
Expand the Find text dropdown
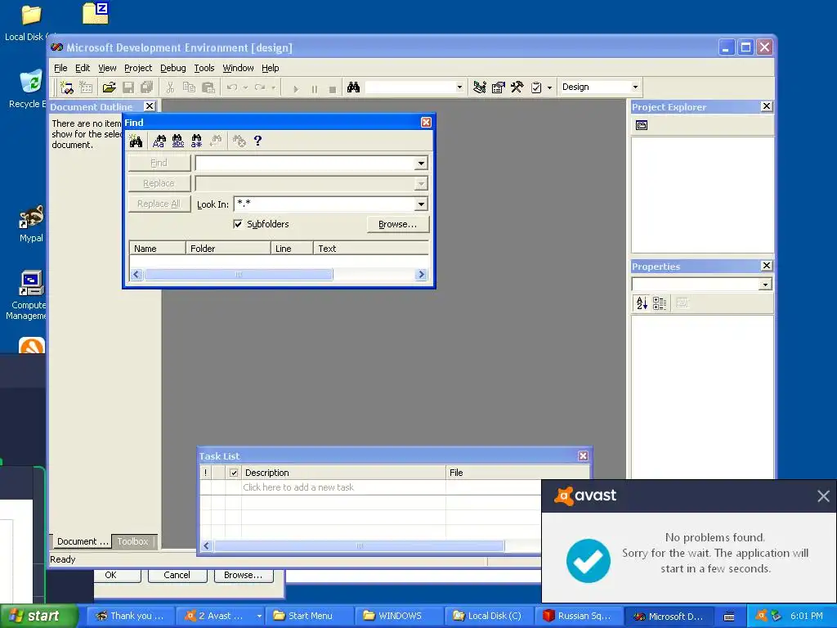pos(421,163)
